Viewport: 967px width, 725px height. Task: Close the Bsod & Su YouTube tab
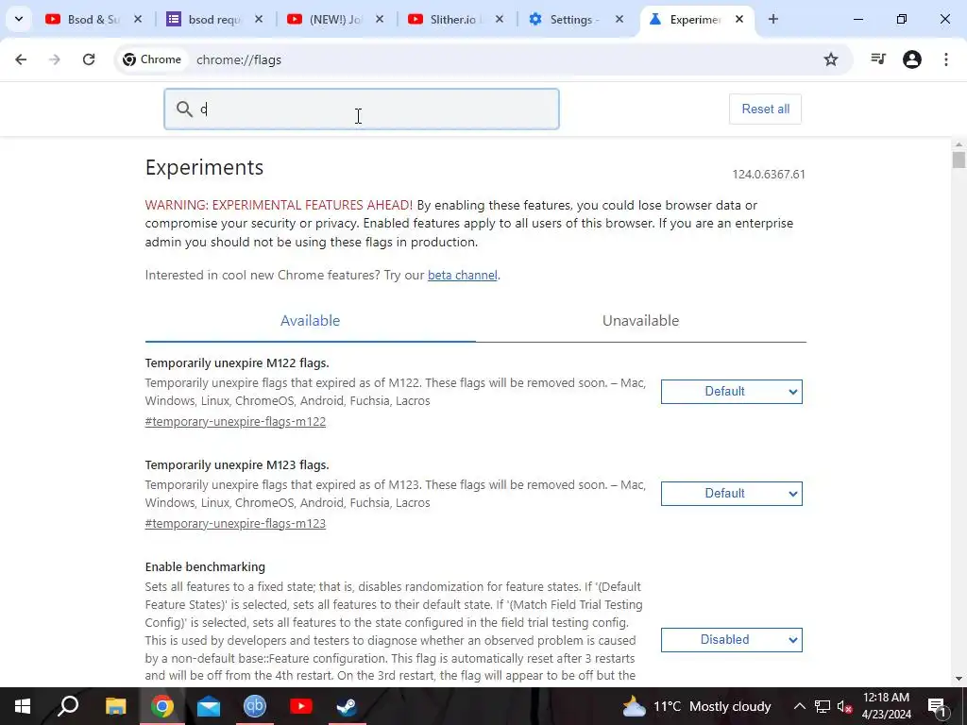(138, 19)
